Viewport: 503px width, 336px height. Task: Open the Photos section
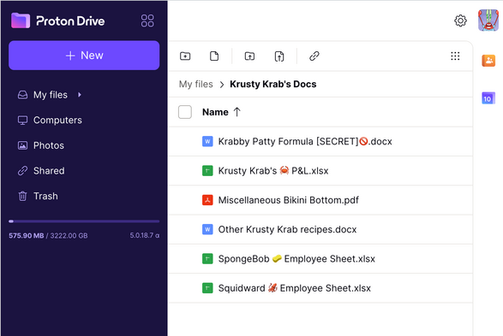click(x=49, y=145)
